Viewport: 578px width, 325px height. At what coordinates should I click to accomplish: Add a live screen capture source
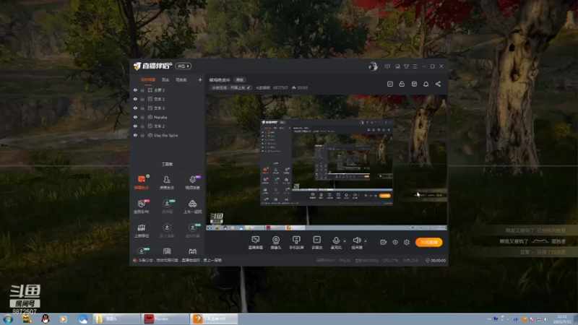[x=256, y=243]
